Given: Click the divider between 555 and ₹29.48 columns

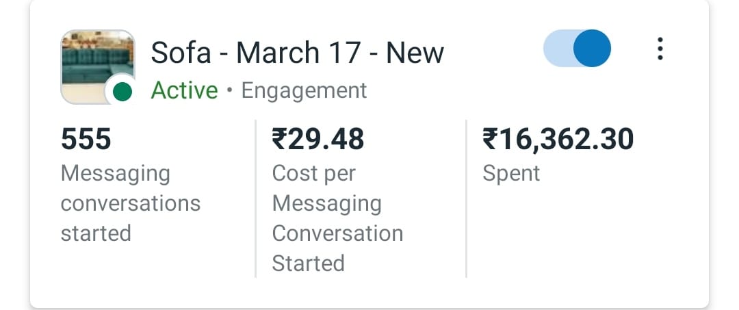Looking at the screenshot, I should 255,198.
